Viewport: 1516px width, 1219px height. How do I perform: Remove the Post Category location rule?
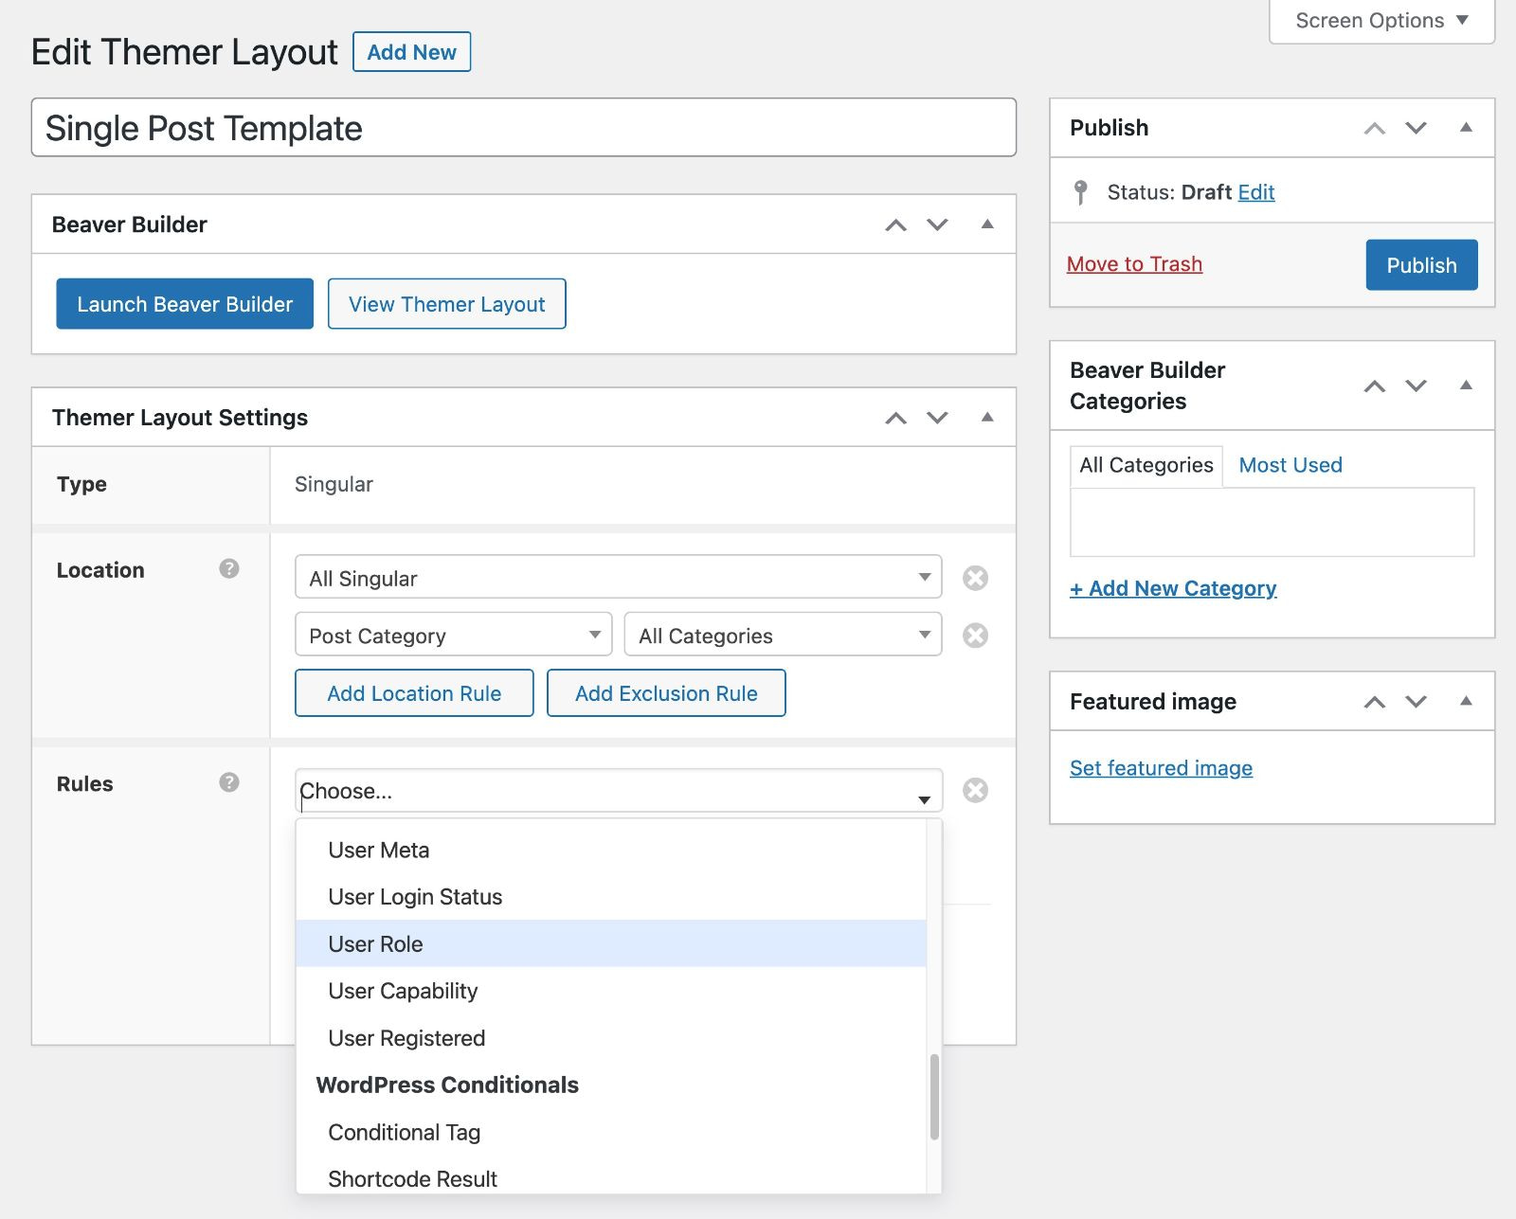(x=975, y=635)
